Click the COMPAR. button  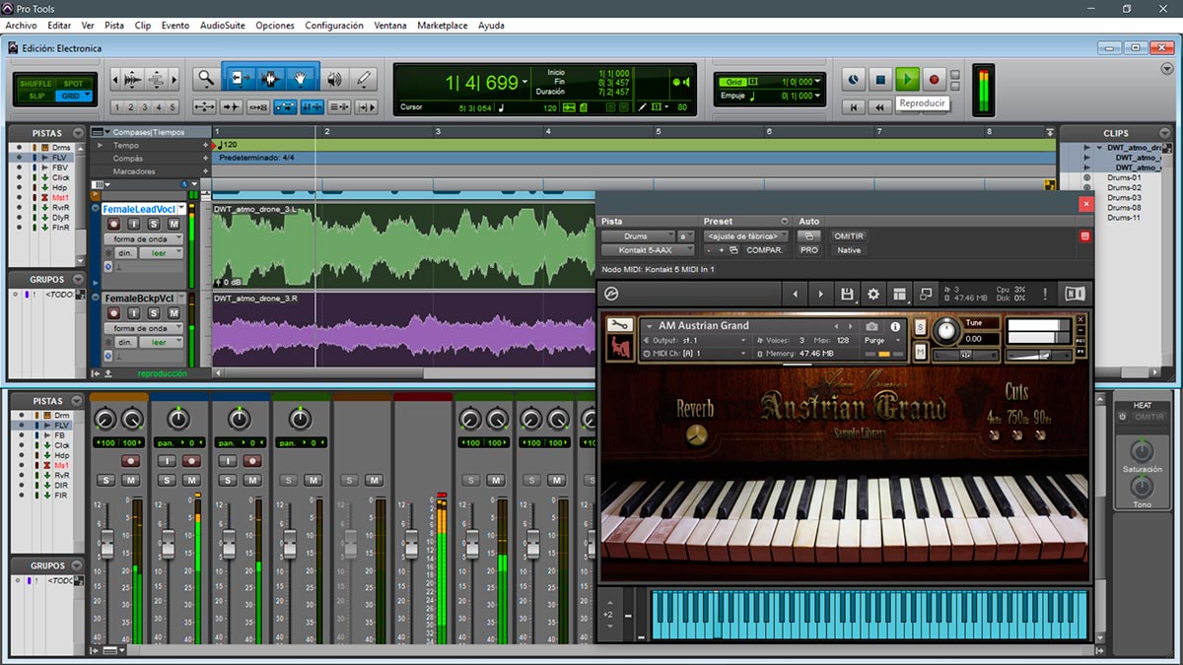[764, 250]
